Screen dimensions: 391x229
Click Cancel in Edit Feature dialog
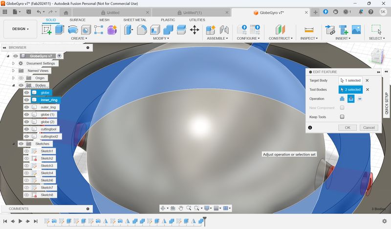(369, 128)
